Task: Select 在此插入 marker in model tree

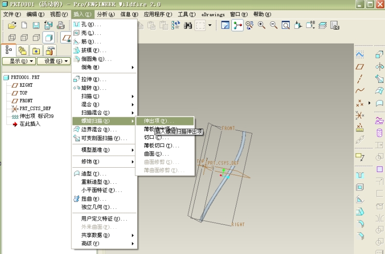Action: [x=30, y=124]
